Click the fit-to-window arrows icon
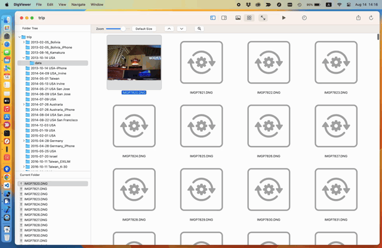382x248 pixels. [x=263, y=18]
